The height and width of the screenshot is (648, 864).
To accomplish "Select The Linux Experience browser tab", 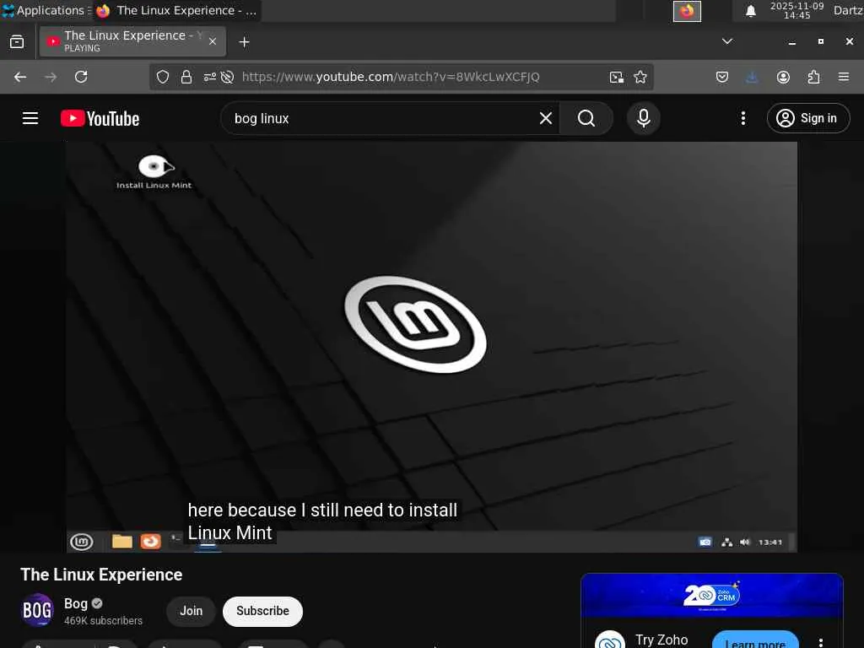I will (132, 41).
